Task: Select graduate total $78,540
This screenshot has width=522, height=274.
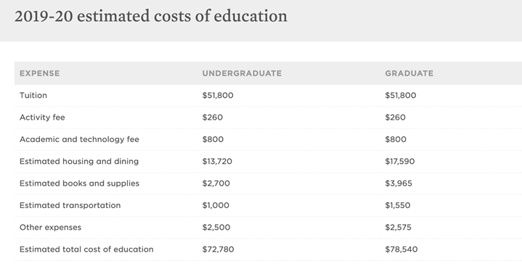Action: pos(401,249)
